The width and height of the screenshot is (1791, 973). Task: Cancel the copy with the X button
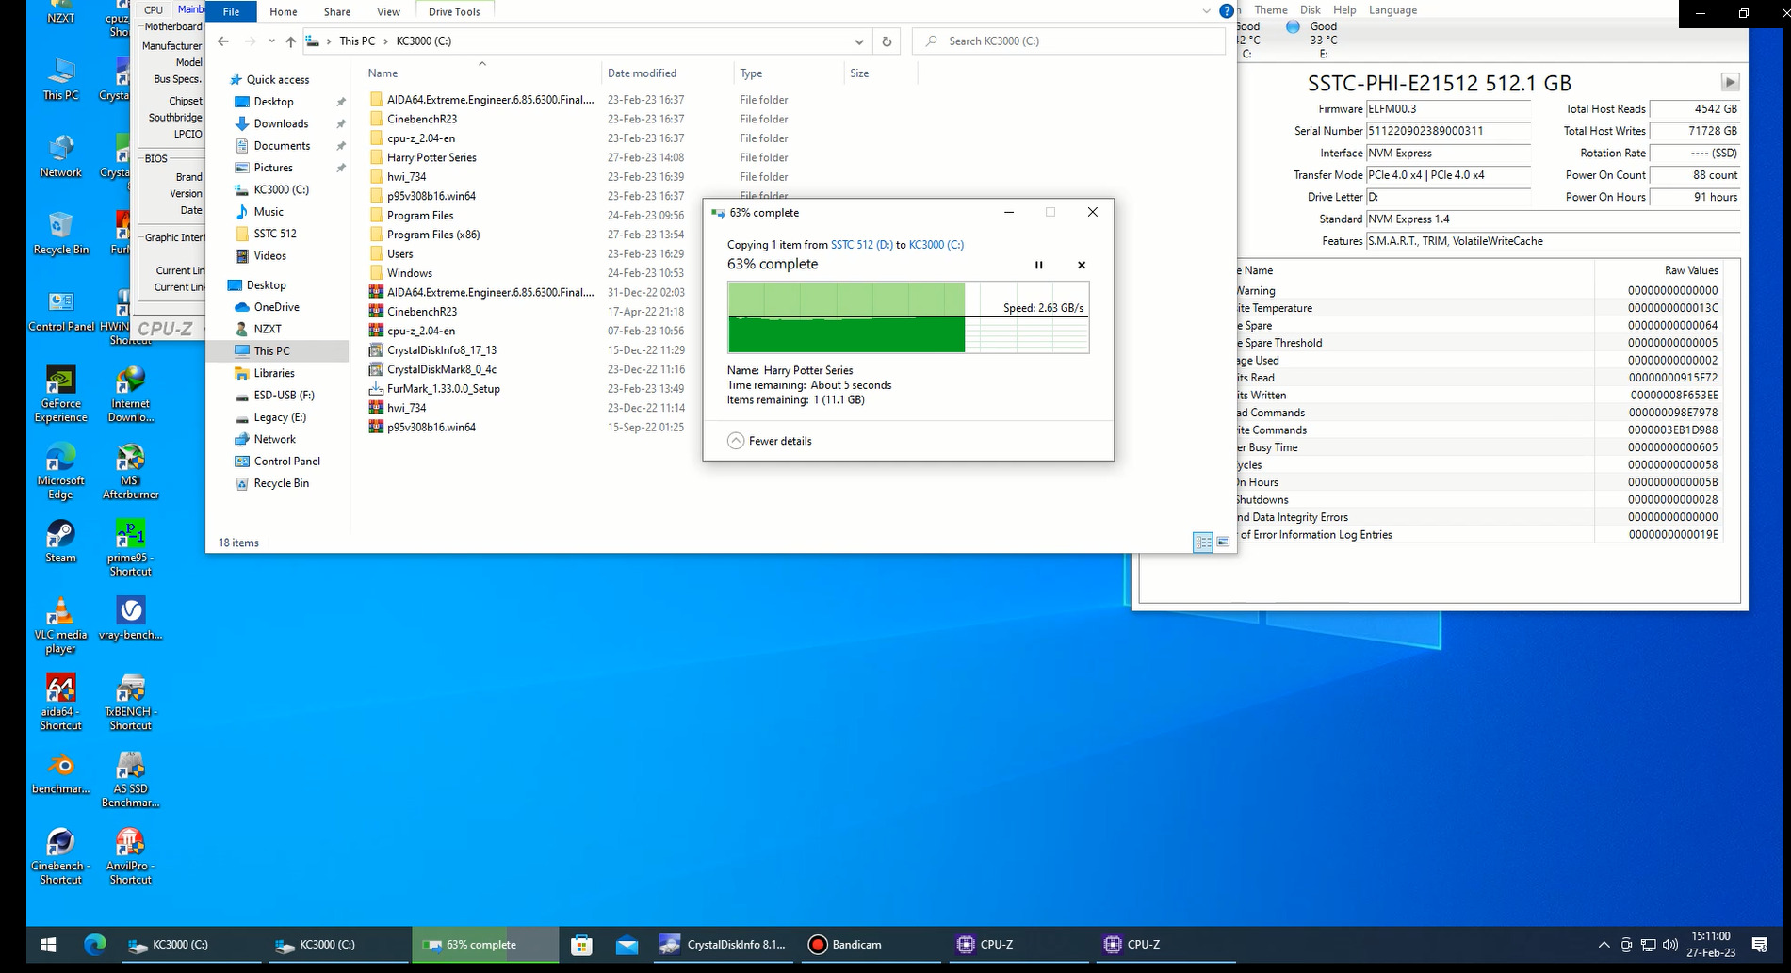[x=1082, y=266]
